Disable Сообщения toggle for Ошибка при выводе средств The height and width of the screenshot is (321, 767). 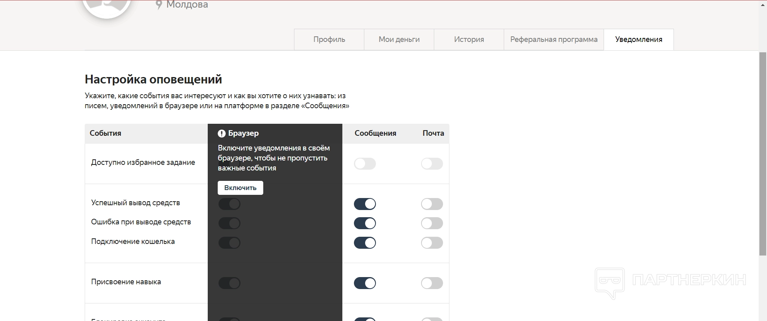[365, 223]
